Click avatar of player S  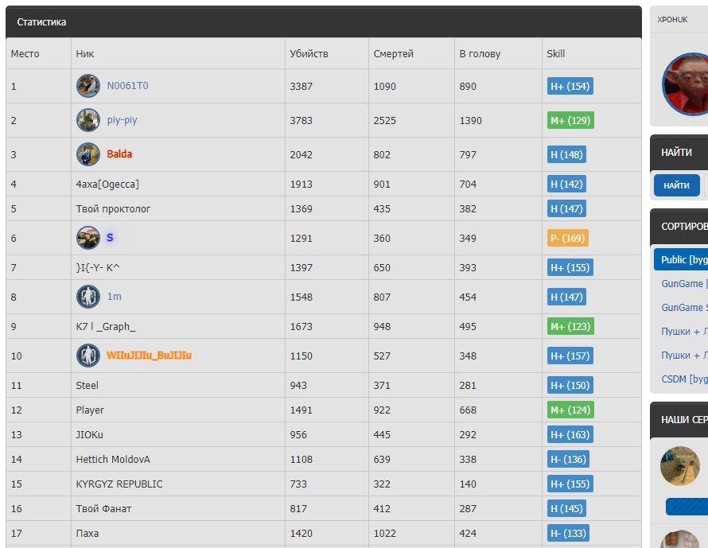click(88, 238)
